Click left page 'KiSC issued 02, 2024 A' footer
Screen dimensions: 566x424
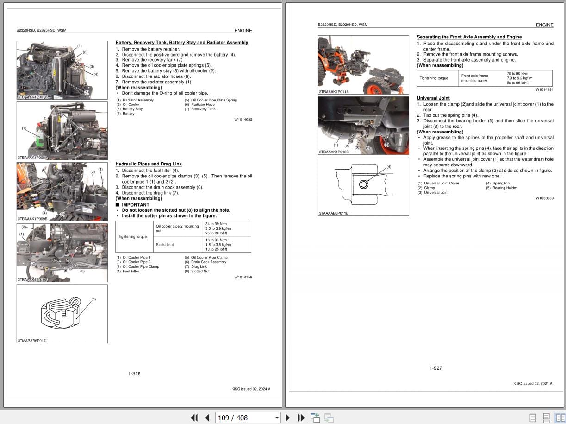click(x=251, y=389)
